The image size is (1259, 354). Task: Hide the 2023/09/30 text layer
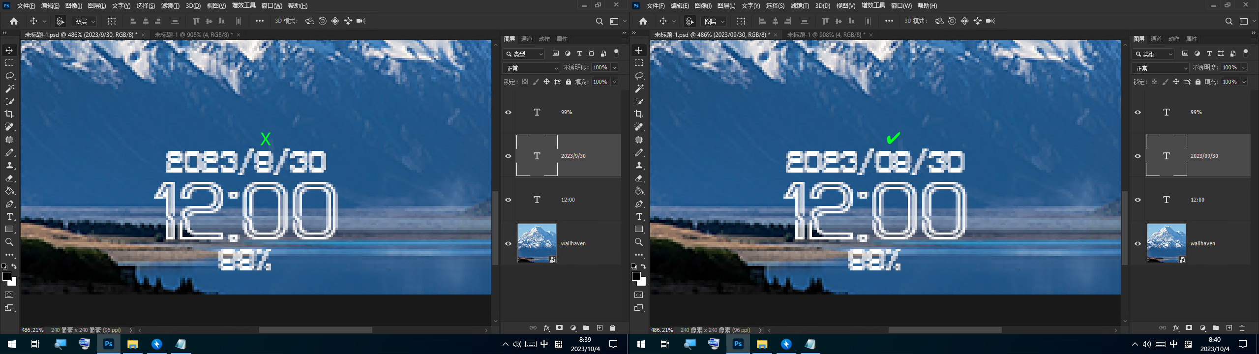pyautogui.click(x=1138, y=156)
